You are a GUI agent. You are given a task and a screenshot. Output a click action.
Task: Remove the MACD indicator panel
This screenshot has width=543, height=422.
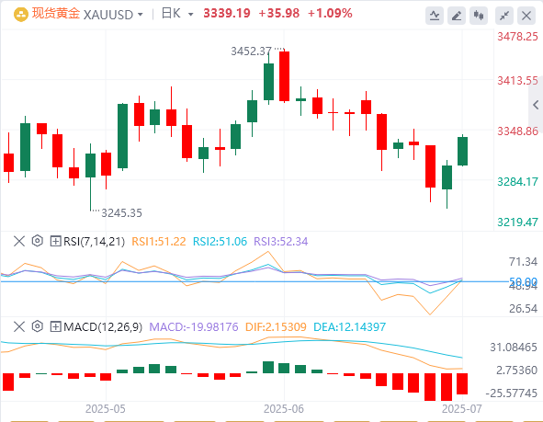[19, 326]
